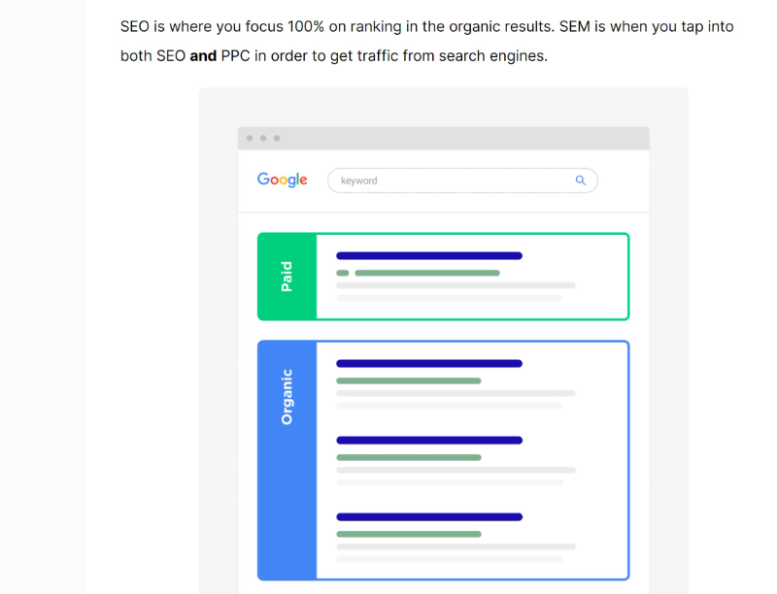Click the blue Organic label block

287,460
